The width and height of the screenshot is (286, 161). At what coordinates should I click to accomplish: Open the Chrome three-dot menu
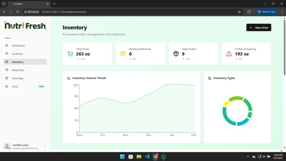coord(282,12)
